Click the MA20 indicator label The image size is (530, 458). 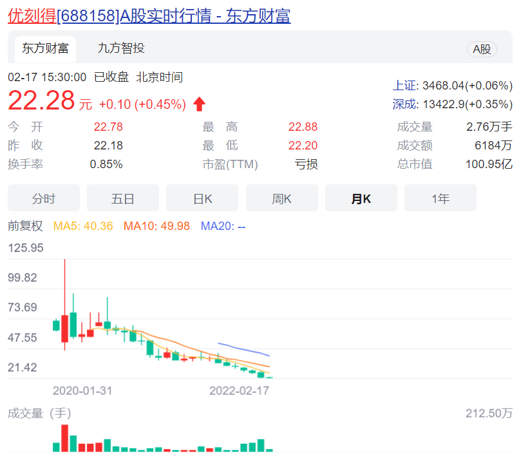click(223, 226)
